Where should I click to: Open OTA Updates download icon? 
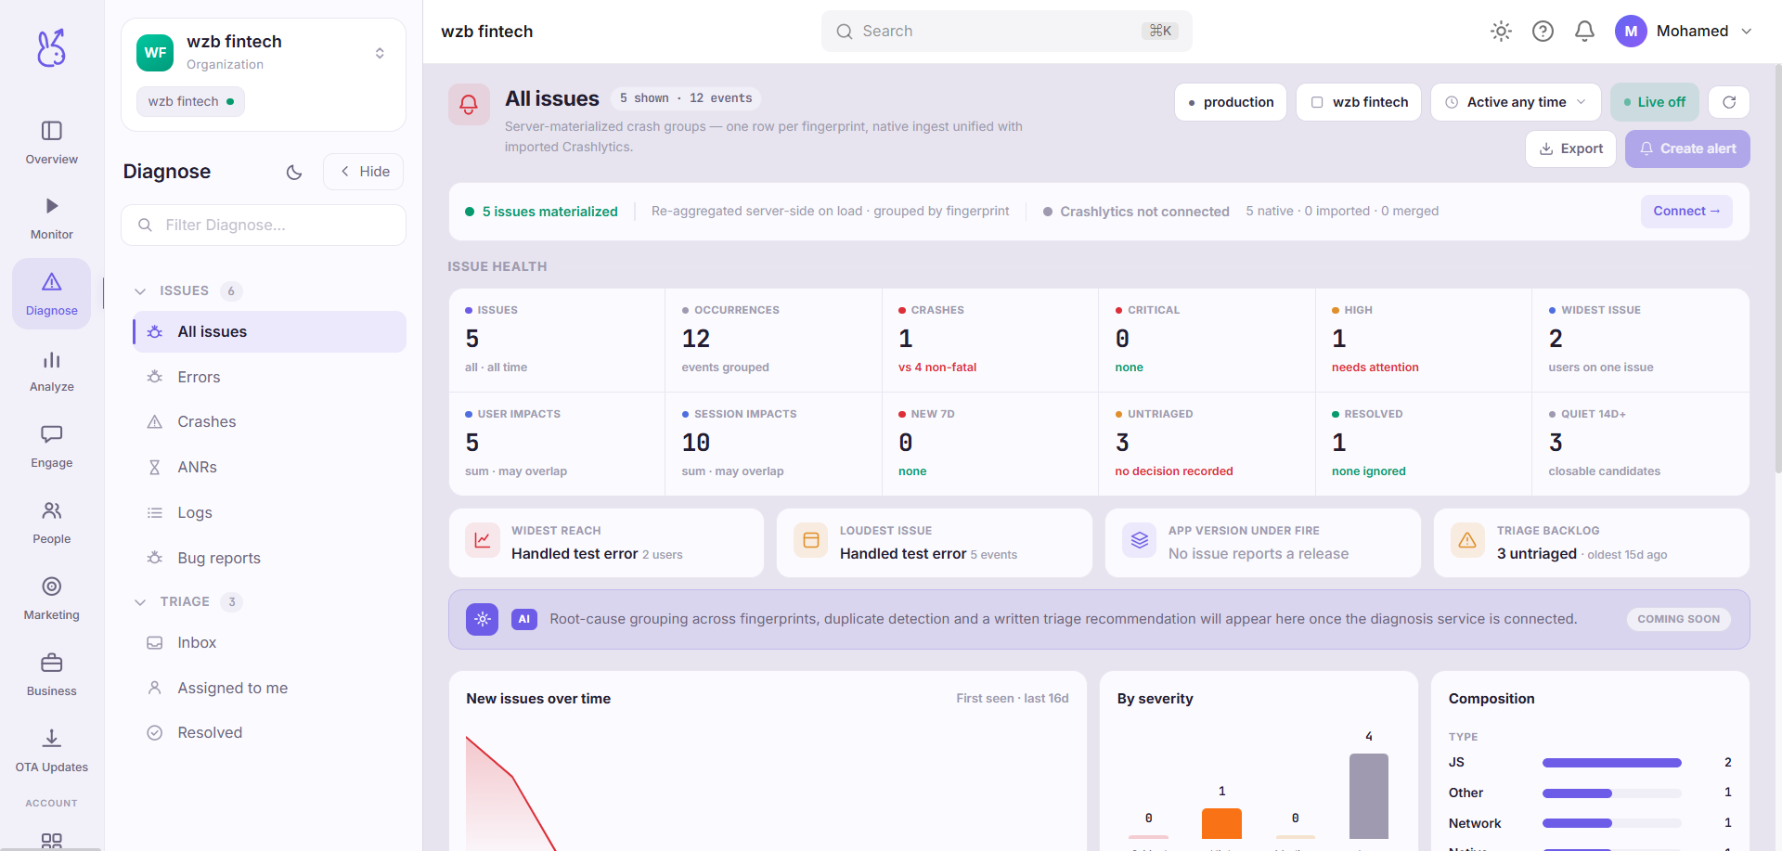pos(52,739)
